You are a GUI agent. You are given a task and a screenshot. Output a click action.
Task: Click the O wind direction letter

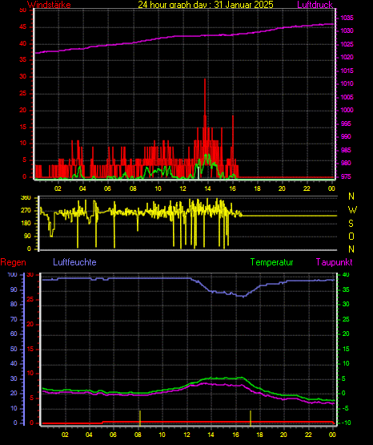(x=351, y=236)
